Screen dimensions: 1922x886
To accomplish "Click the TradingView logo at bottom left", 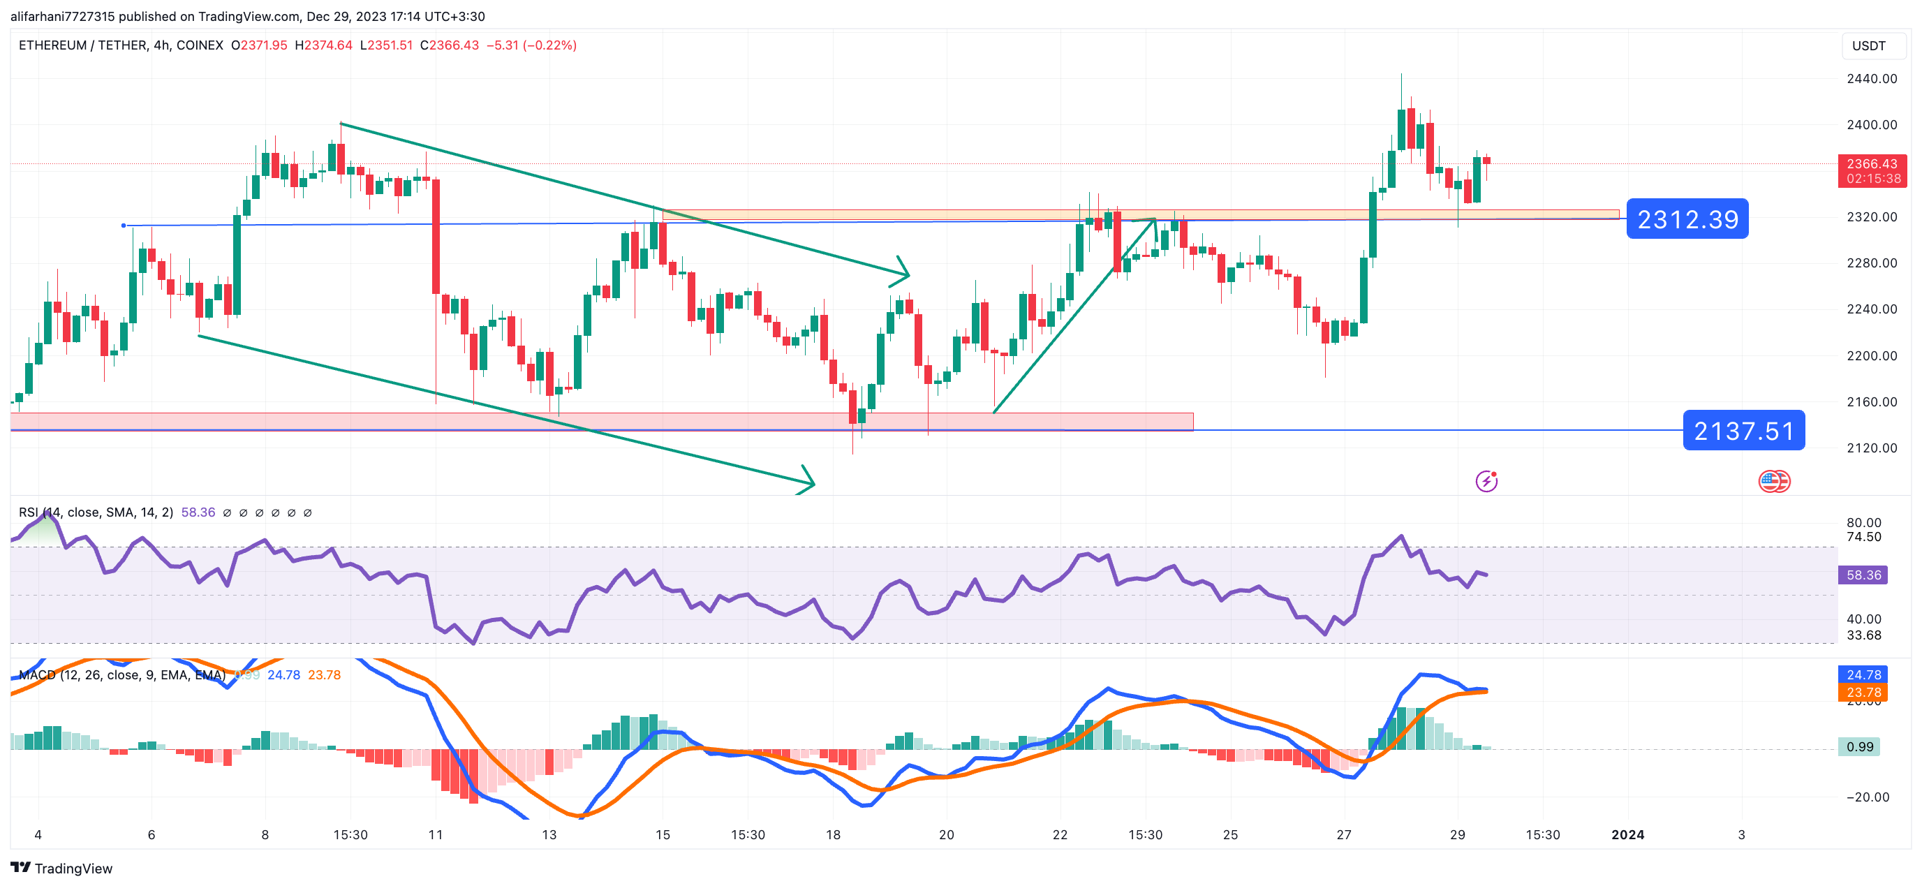I will [x=61, y=868].
